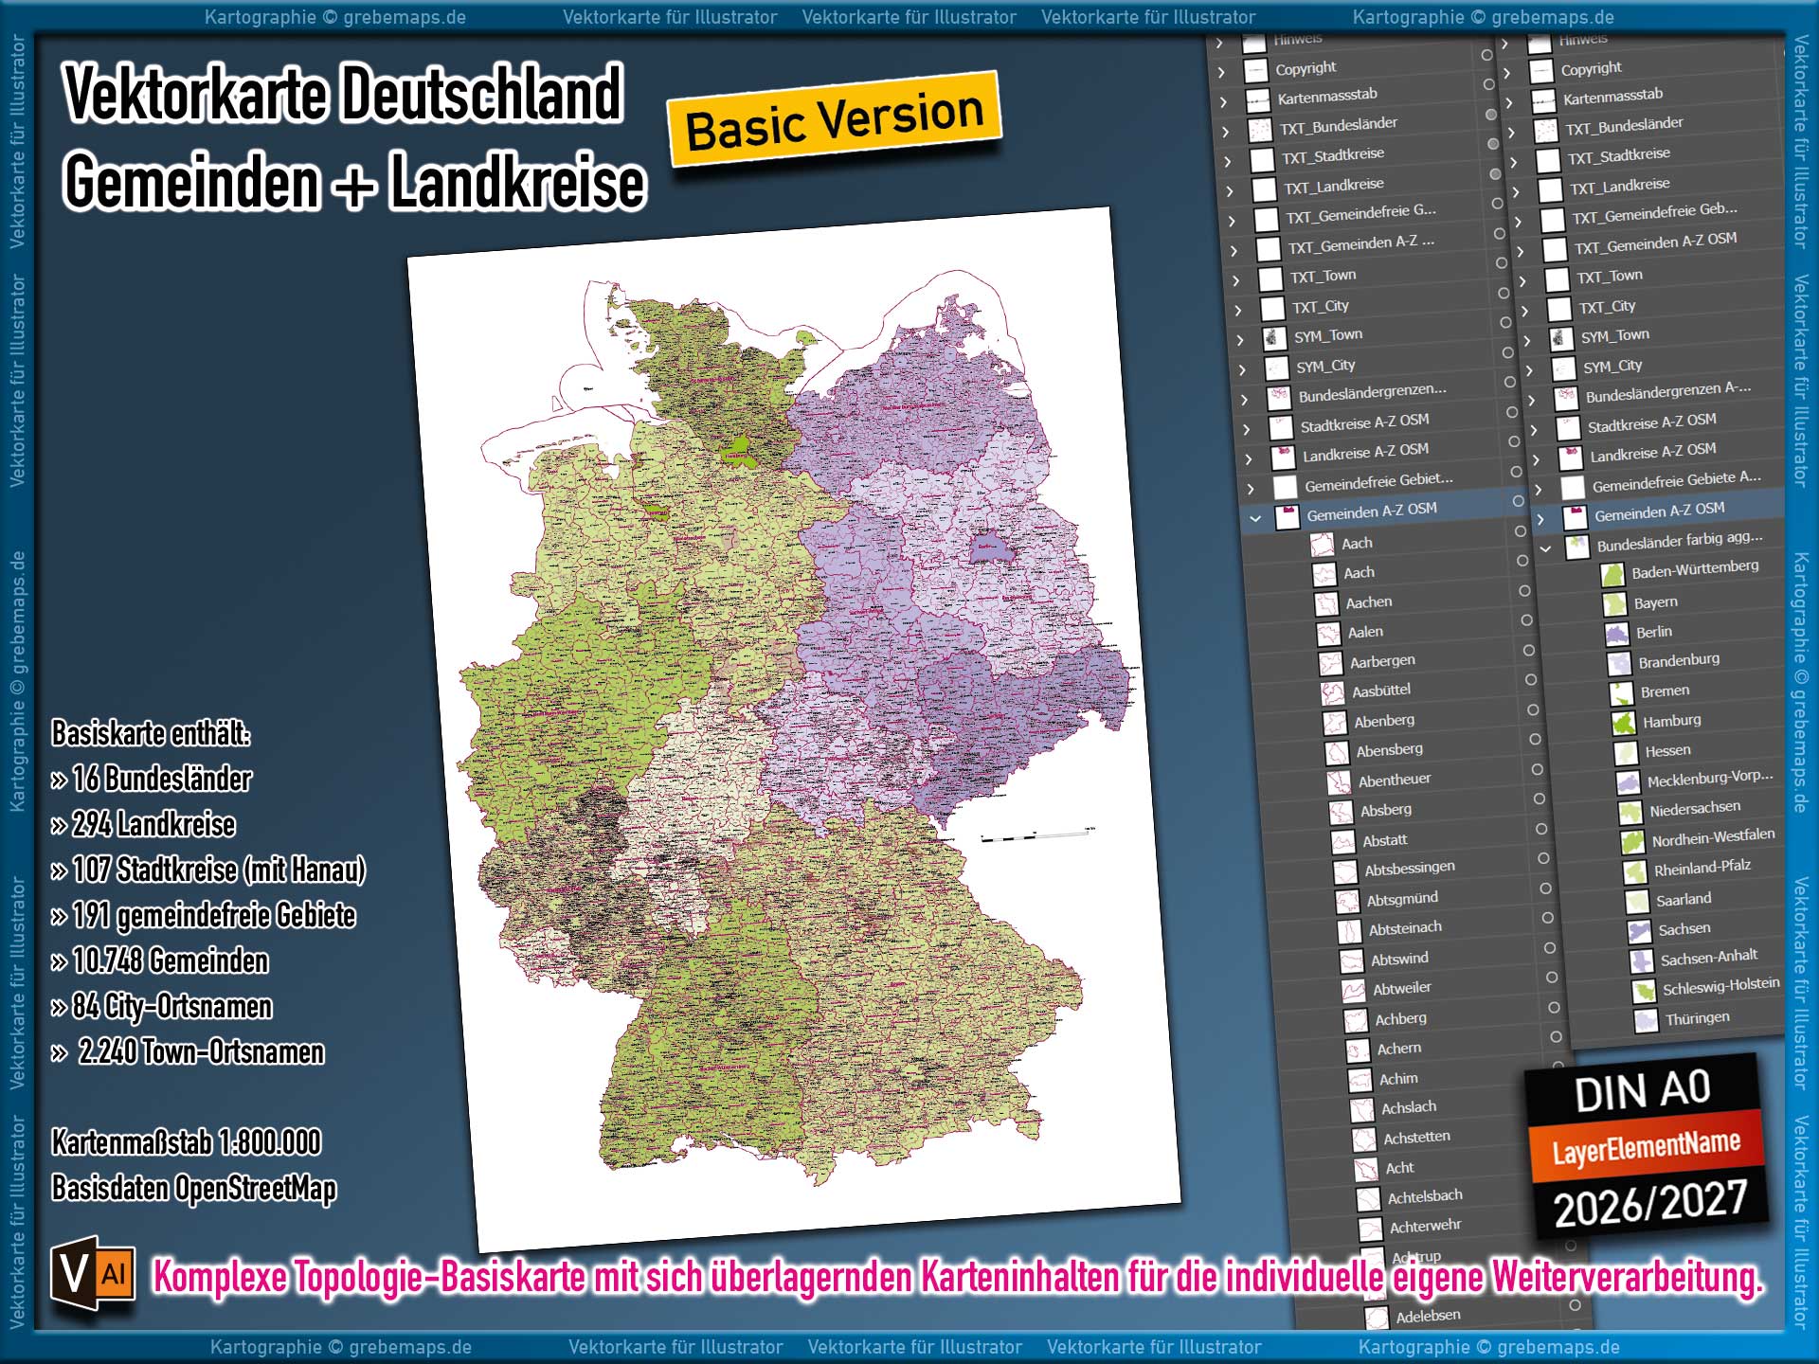Click the Abtweiler layer thumbnail

pos(1353,991)
